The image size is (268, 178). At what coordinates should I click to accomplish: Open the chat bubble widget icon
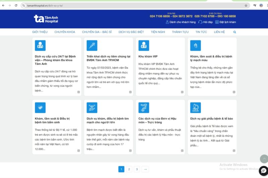coord(263,170)
